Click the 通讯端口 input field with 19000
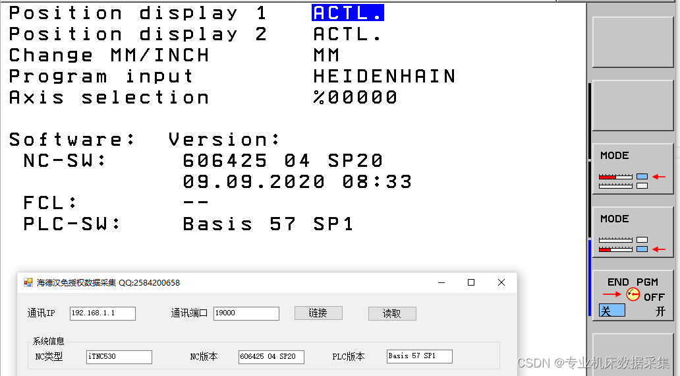This screenshot has width=680, height=376. 246,313
